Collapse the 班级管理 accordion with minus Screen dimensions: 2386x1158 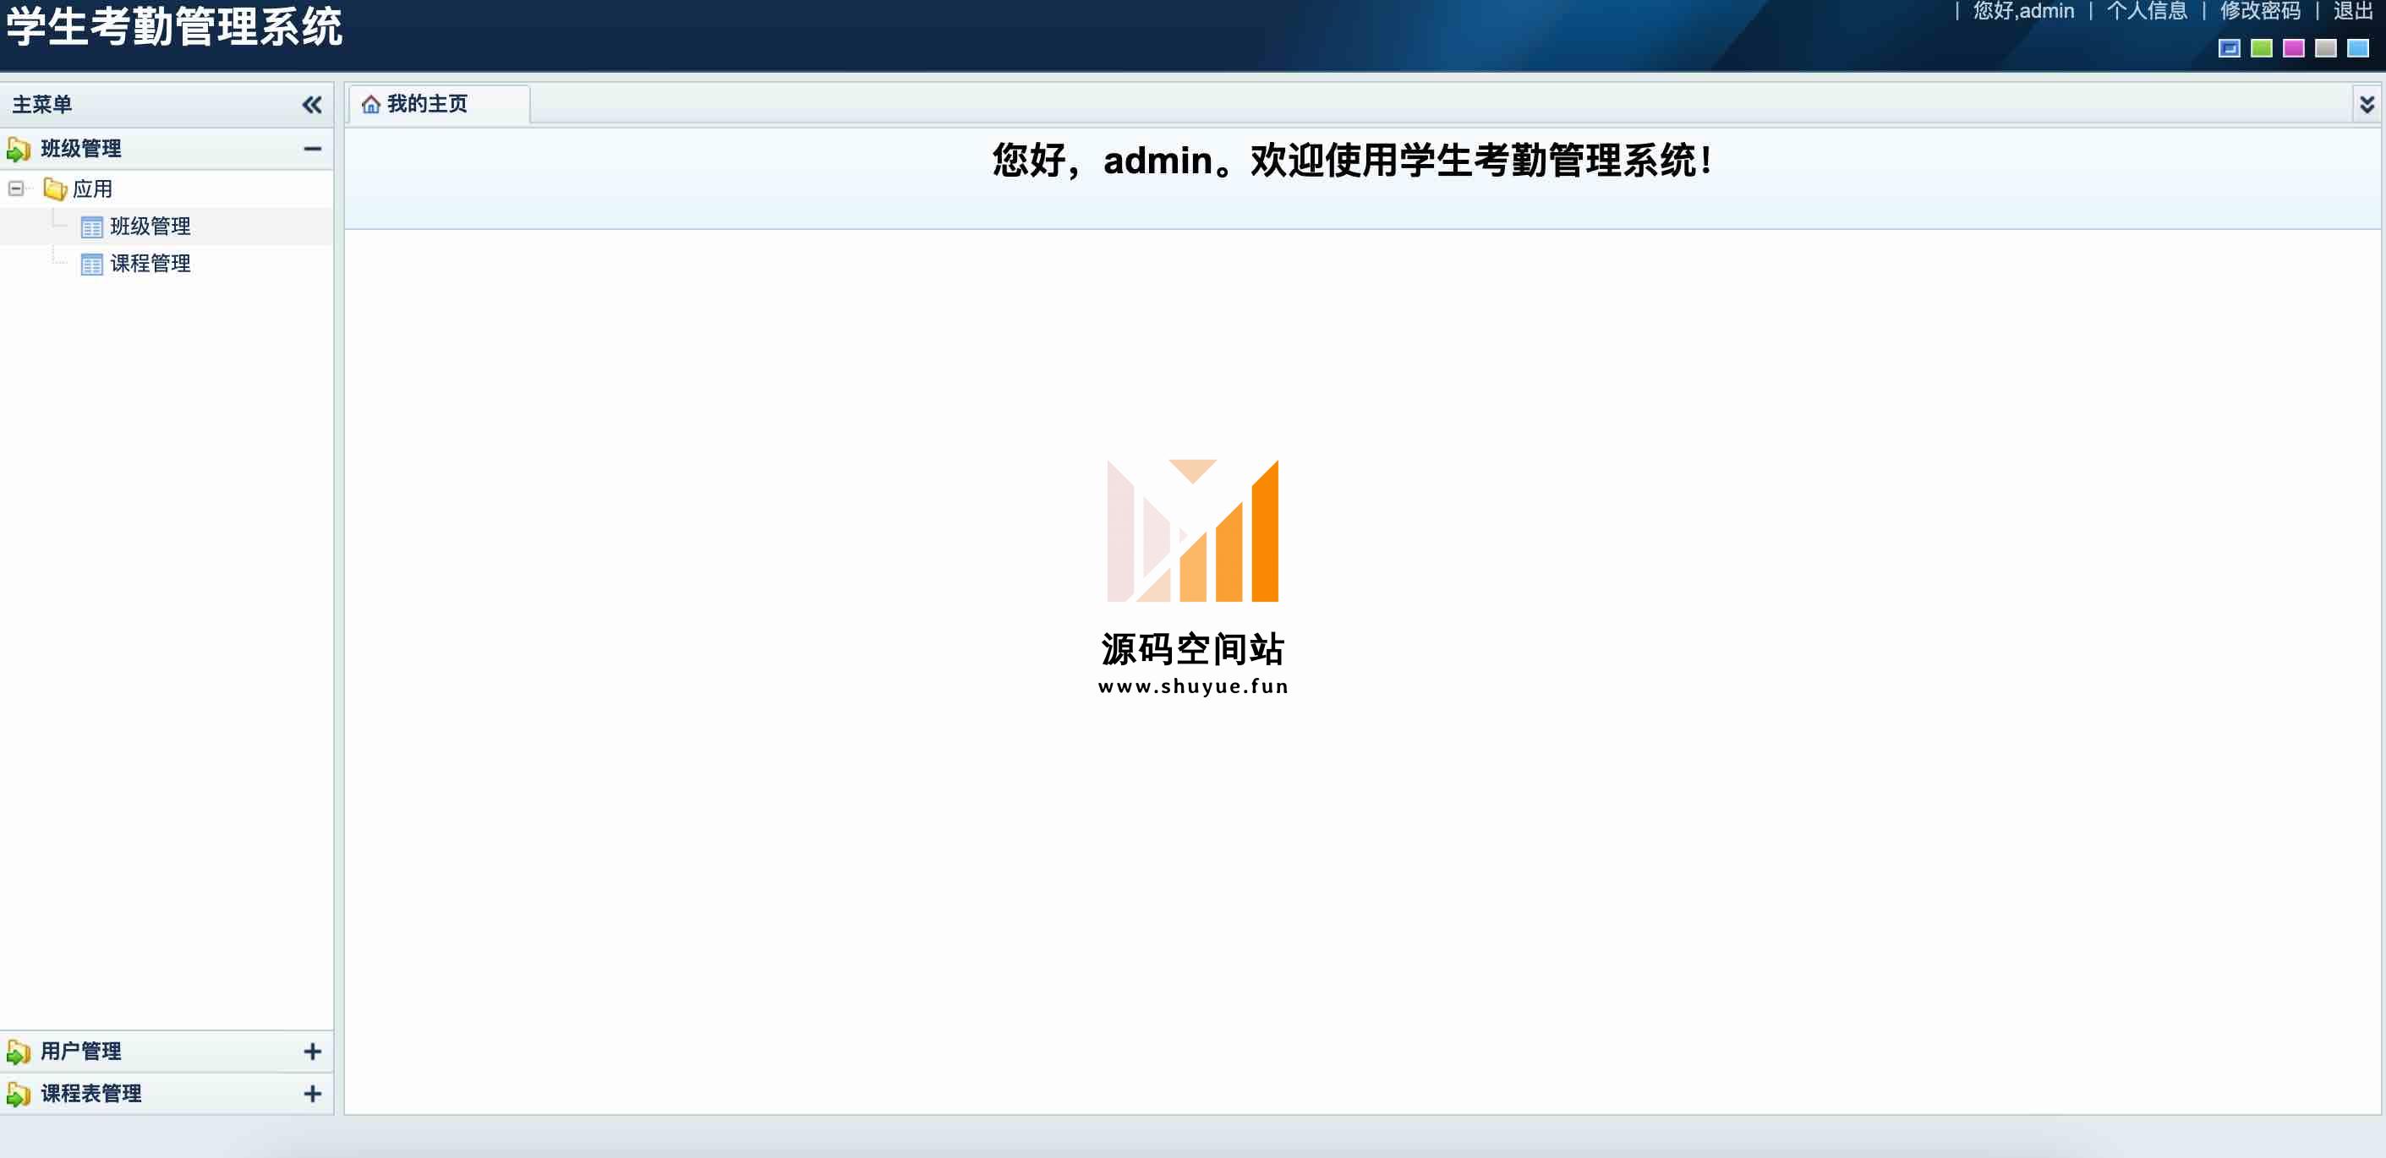313,149
